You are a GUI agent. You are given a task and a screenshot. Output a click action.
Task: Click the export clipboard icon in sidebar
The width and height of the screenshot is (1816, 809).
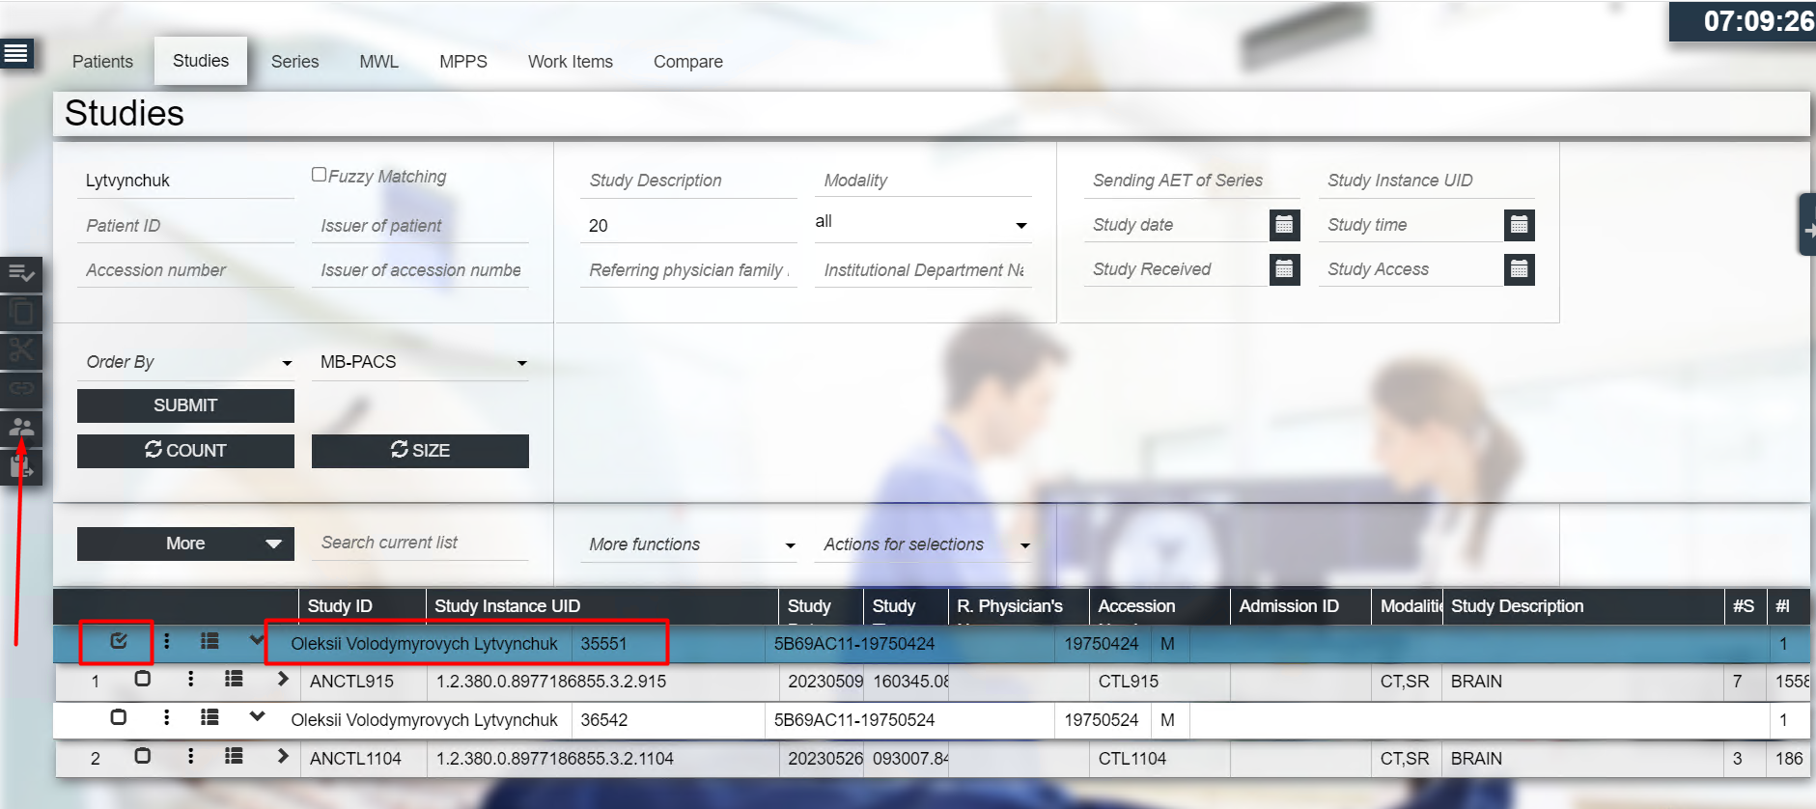[21, 468]
